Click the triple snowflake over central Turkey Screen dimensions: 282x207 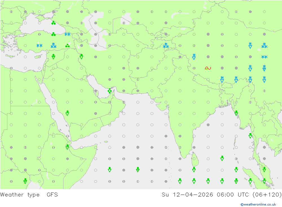tap(53, 45)
